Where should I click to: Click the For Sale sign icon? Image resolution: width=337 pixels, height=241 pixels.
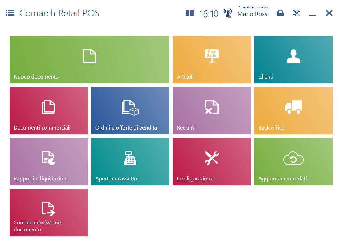(x=212, y=56)
